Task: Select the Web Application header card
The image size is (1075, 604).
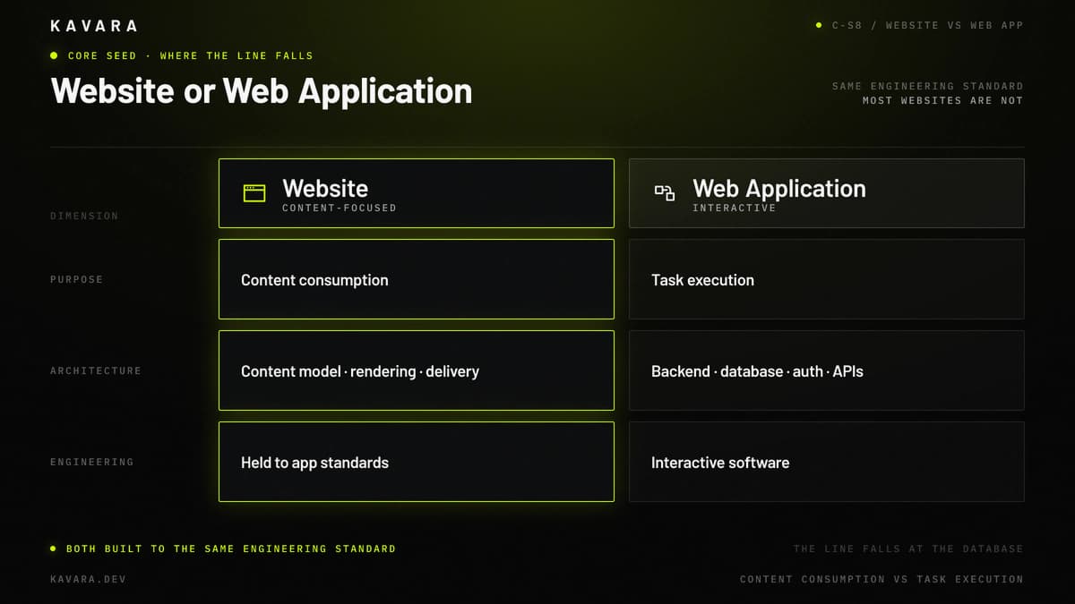Action: click(827, 193)
